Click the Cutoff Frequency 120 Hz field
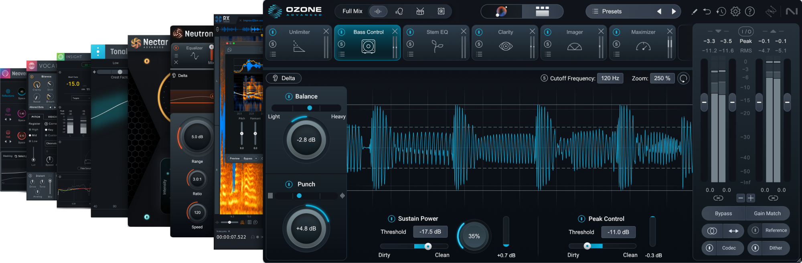This screenshot has height=263, width=802. tap(610, 78)
